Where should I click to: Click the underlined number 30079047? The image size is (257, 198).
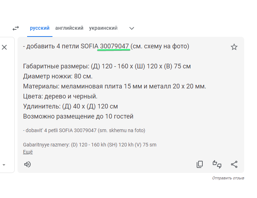point(114,46)
